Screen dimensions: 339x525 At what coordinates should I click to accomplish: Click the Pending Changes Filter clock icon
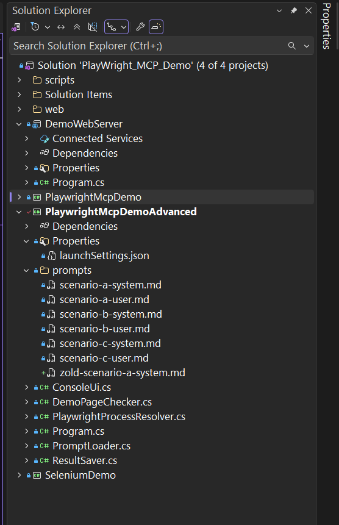pyautogui.click(x=35, y=27)
